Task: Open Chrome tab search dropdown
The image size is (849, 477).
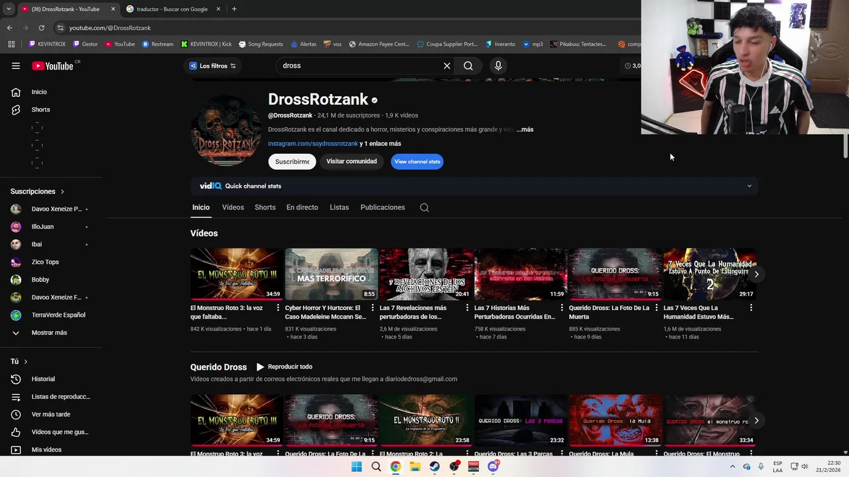Action: (9, 9)
